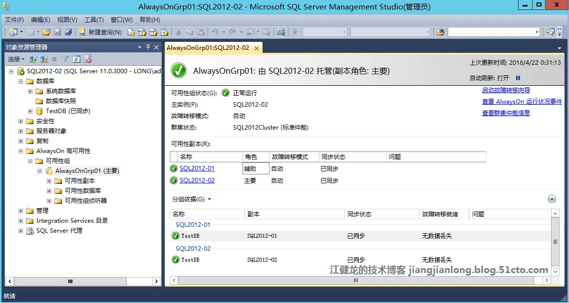Click the 启动故障转移向导 link
Image resolution: width=569 pixels, height=303 pixels.
click(506, 90)
